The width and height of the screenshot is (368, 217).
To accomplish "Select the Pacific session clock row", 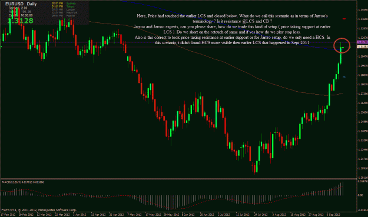I will click(64, 16).
